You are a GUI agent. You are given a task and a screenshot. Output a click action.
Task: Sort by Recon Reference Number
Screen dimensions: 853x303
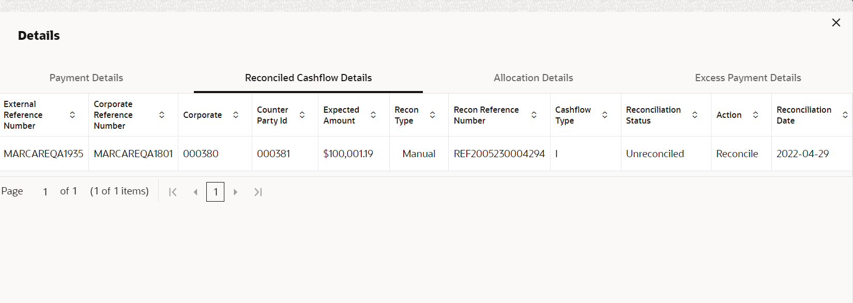tap(534, 115)
